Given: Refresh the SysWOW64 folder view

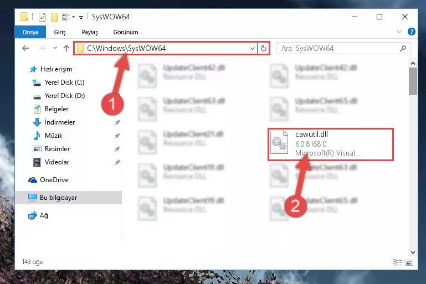Looking at the screenshot, I should pyautogui.click(x=264, y=49).
